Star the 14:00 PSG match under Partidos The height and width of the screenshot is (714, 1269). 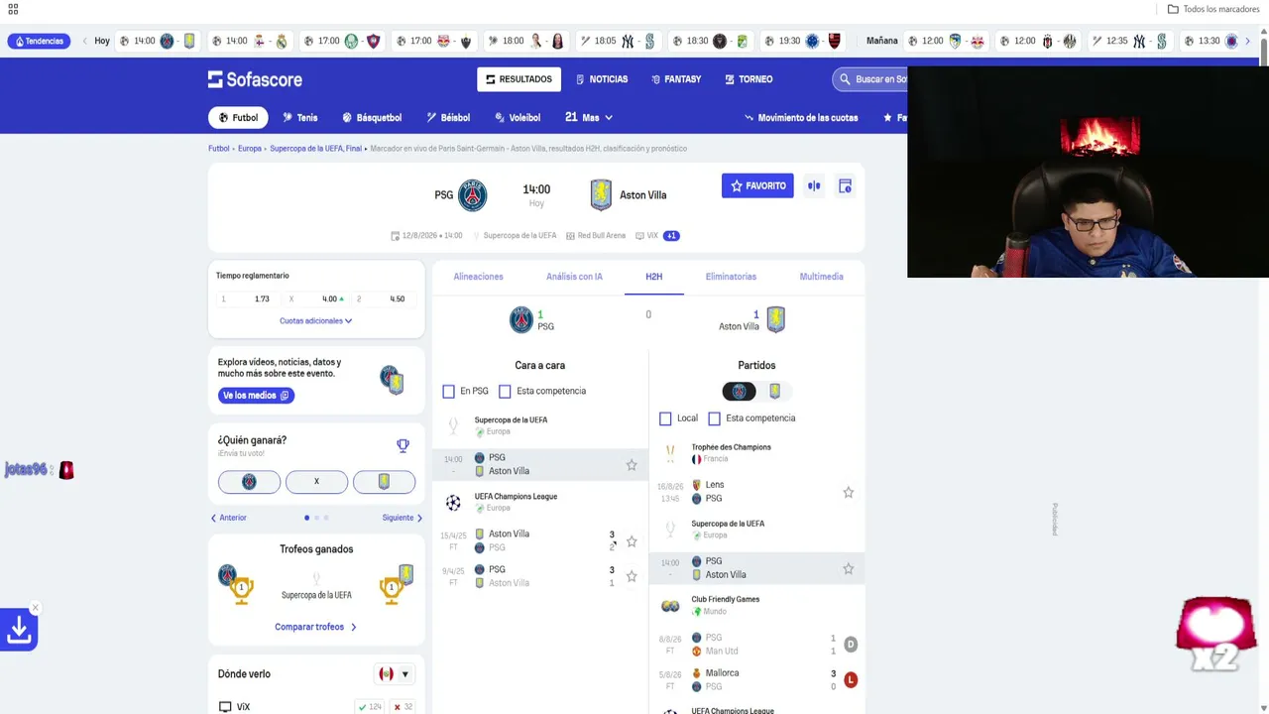(848, 568)
